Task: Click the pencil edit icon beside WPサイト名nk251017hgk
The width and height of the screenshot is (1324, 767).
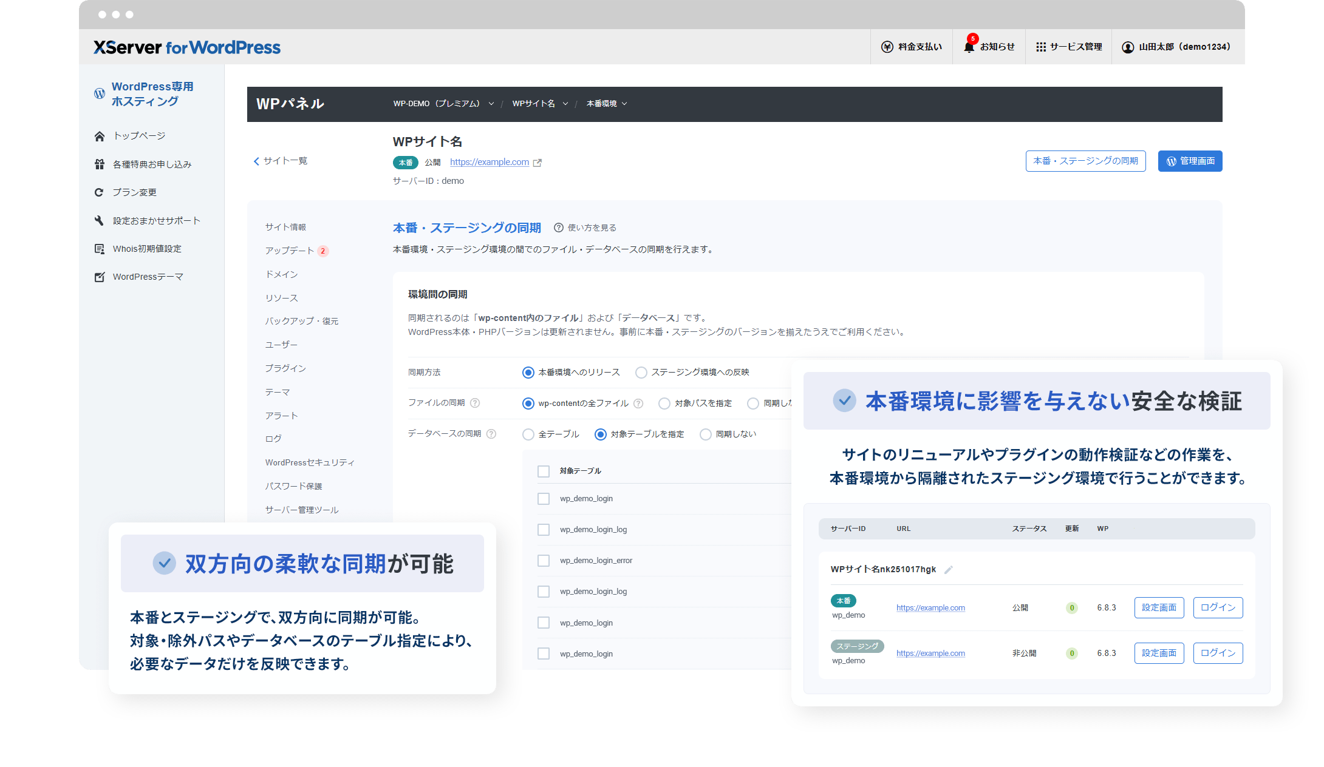Action: (949, 569)
